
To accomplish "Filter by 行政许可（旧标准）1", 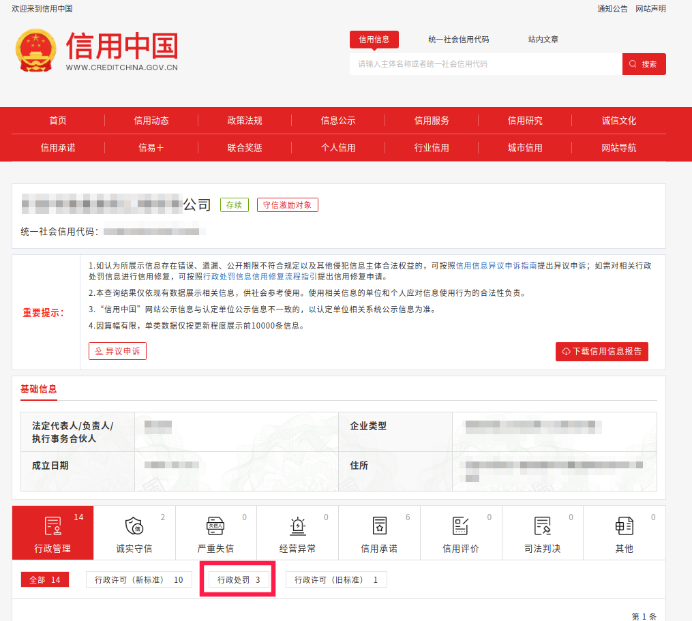I will (336, 579).
